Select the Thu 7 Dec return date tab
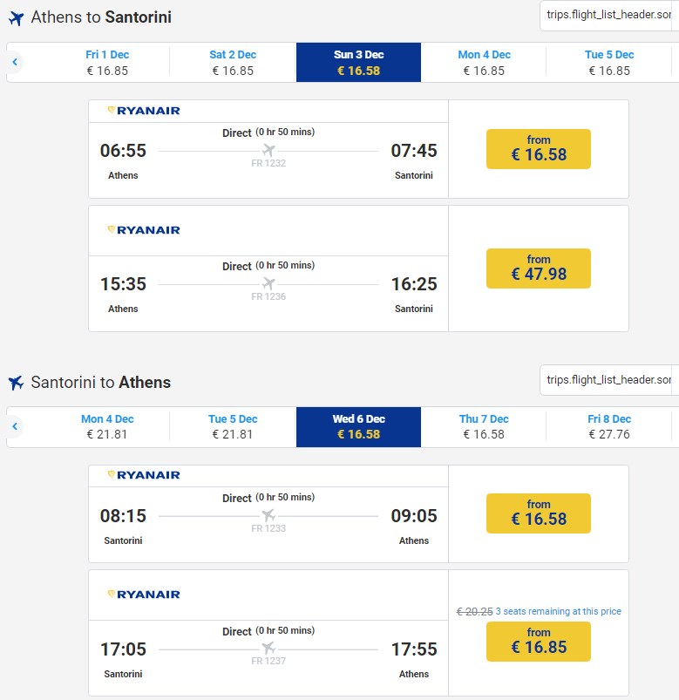The width and height of the screenshot is (679, 700). pyautogui.click(x=484, y=426)
